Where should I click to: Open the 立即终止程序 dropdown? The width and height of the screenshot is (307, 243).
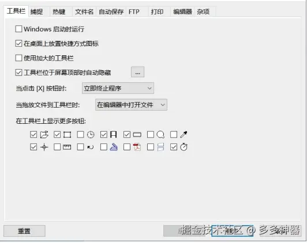118,88
